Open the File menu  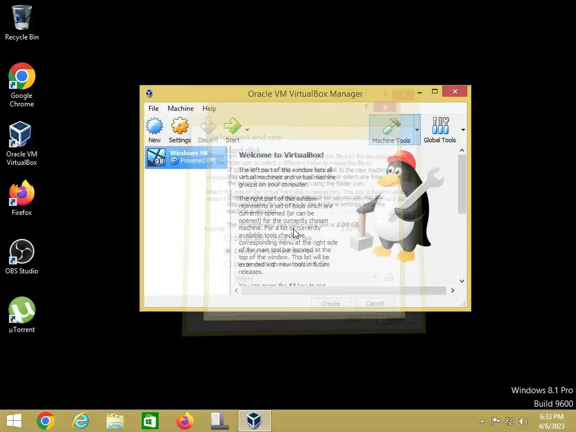coord(154,109)
